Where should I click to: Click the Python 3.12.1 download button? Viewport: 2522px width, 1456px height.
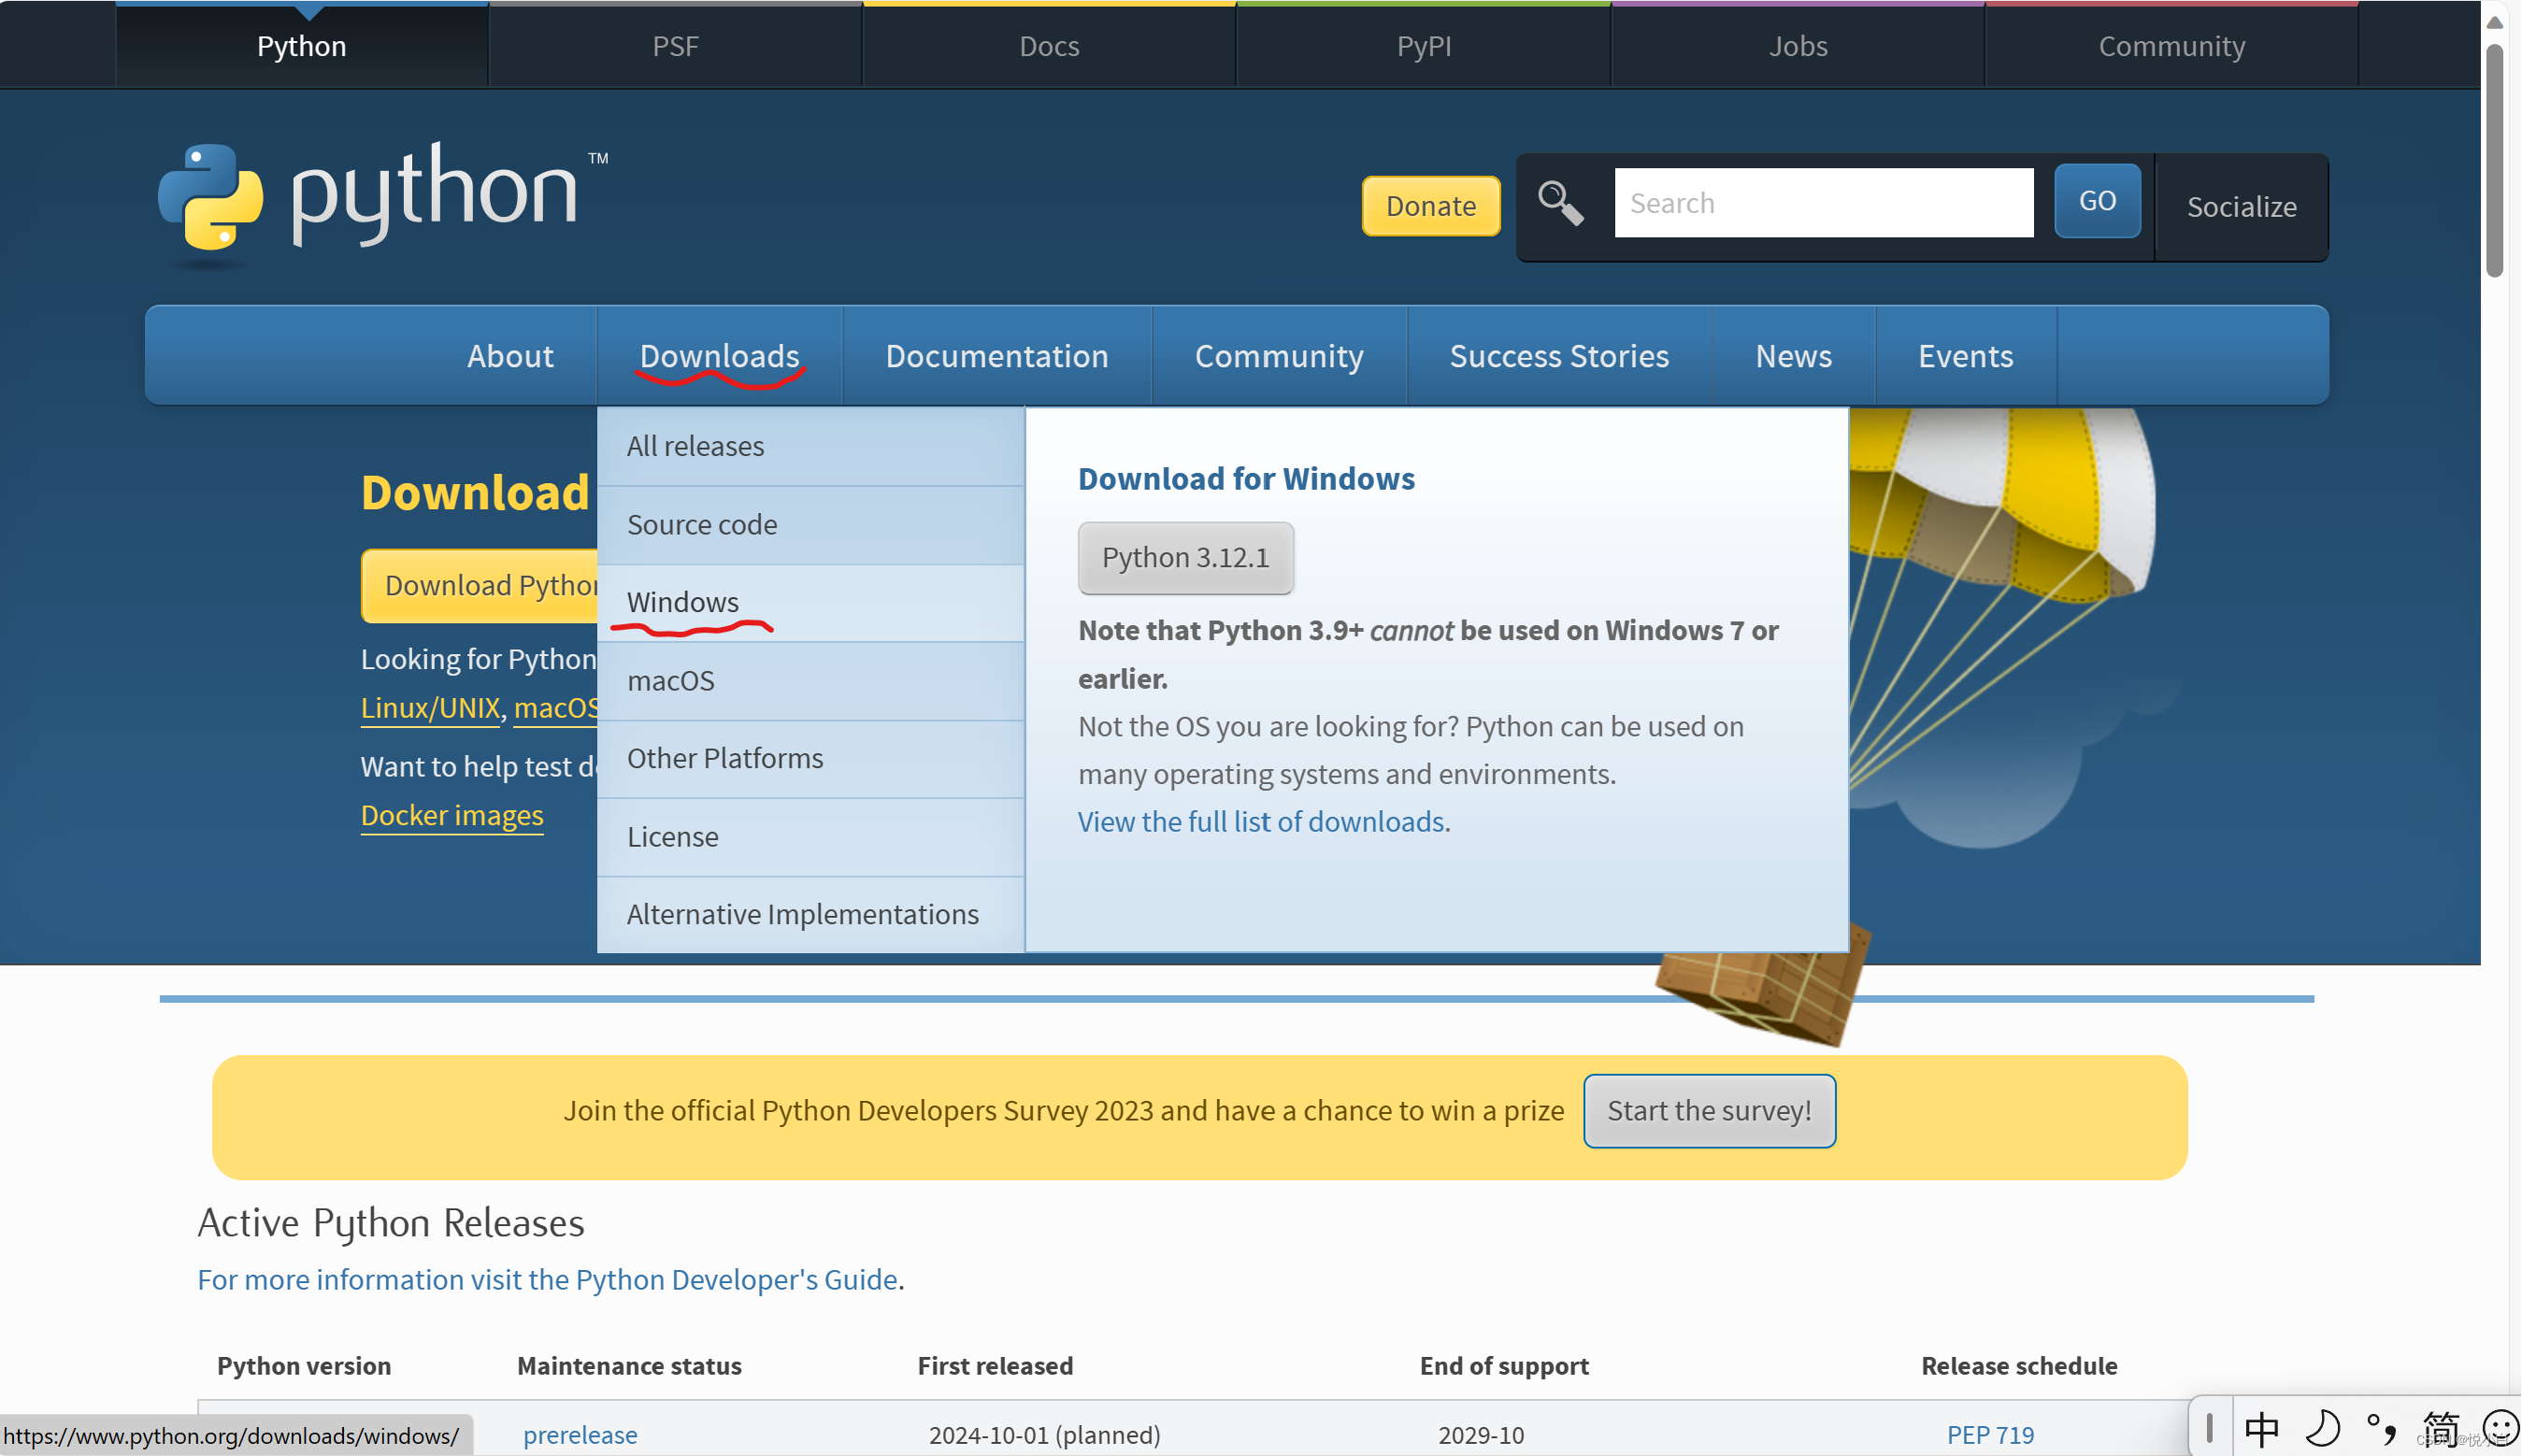1185,558
